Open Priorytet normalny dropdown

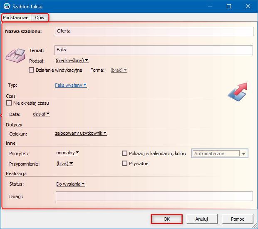tap(68, 153)
